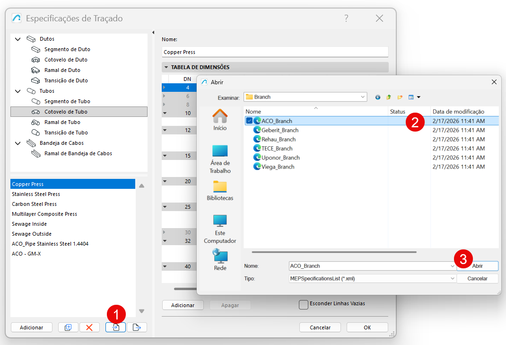Viewport: 506px width, 345px height.
Task: Click the help question mark icon
Action: [346, 18]
